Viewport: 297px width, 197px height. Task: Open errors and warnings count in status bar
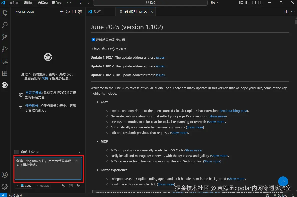[16, 195]
